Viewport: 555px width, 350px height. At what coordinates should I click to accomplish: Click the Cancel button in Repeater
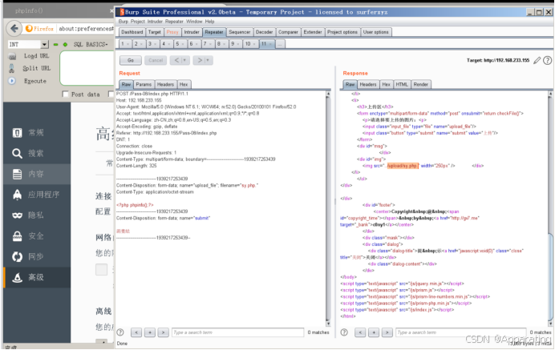point(156,60)
